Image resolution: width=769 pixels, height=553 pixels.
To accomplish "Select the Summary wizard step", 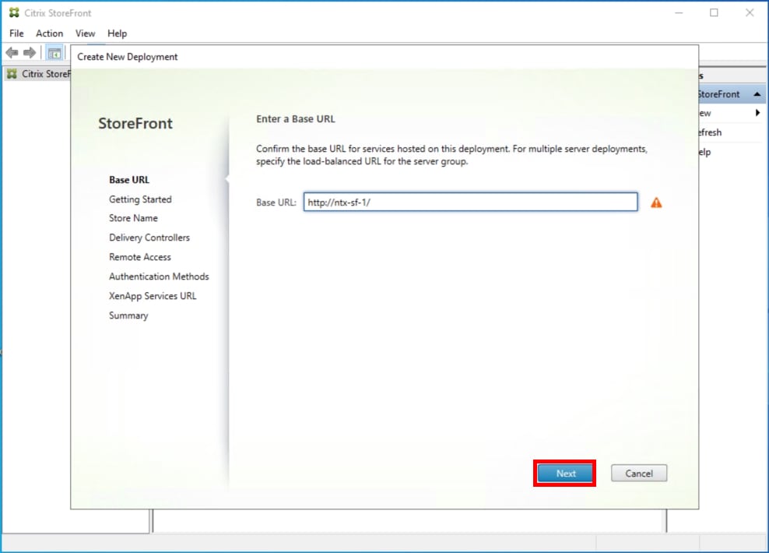I will (x=128, y=315).
